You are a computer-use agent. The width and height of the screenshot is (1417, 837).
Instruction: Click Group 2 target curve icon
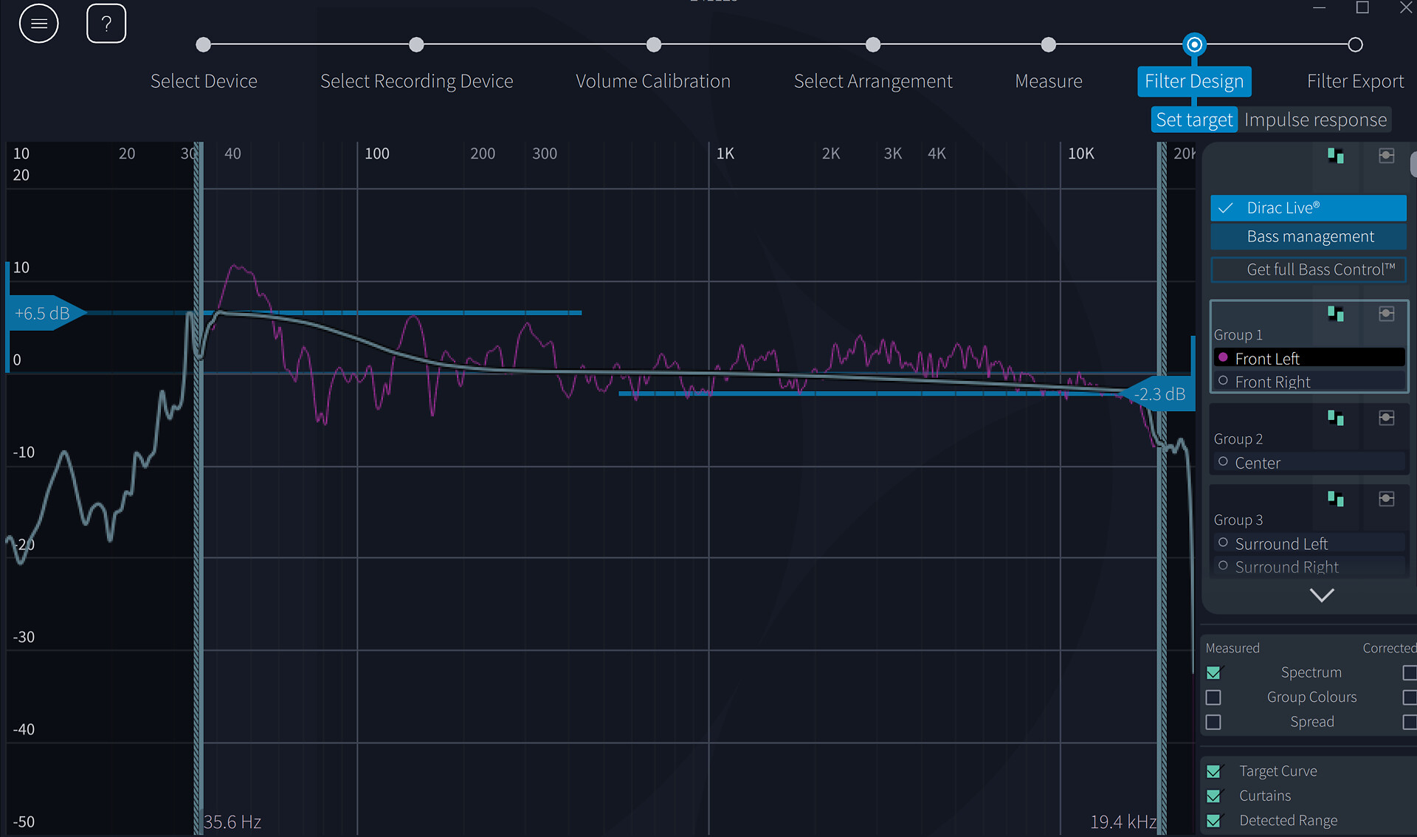(x=1335, y=418)
